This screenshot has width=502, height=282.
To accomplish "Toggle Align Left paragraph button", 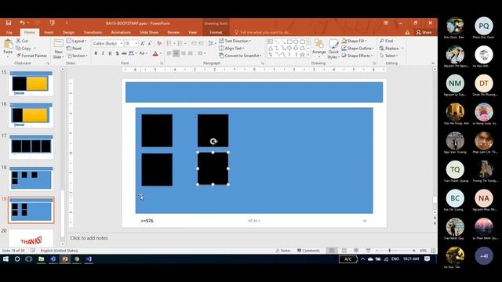I will point(169,53).
